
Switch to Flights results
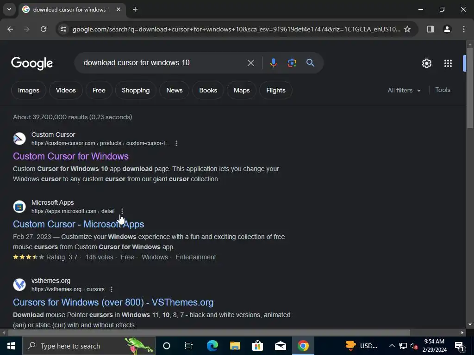[276, 90]
